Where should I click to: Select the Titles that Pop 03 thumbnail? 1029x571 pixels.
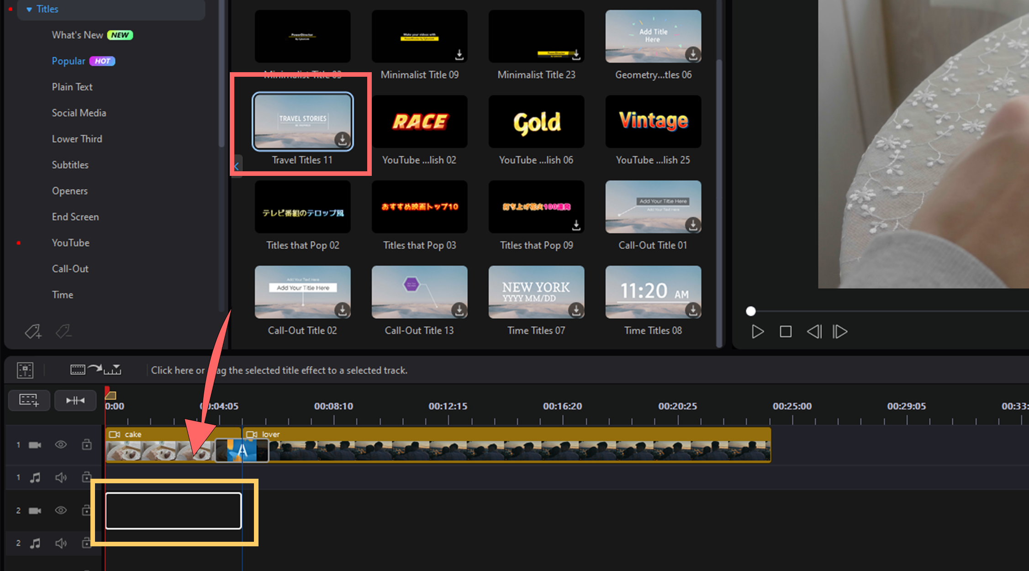coord(419,207)
